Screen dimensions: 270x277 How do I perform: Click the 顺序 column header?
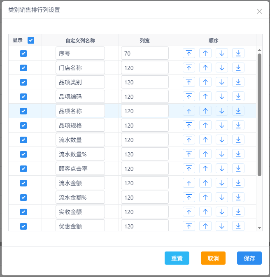214,40
